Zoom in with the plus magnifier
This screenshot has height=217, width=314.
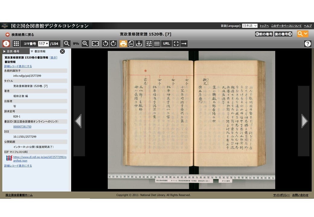point(85,44)
